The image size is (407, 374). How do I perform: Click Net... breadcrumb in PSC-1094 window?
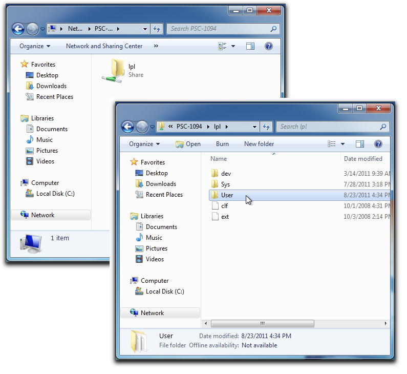75,29
